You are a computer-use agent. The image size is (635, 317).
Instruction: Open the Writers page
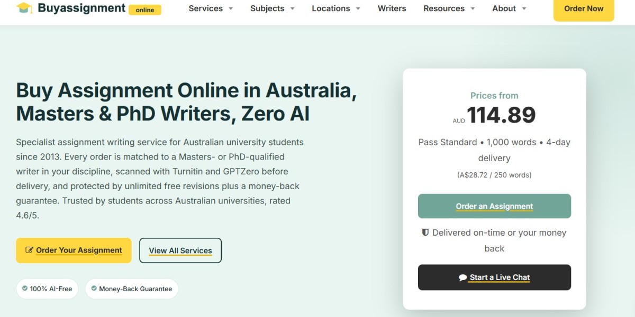point(392,8)
